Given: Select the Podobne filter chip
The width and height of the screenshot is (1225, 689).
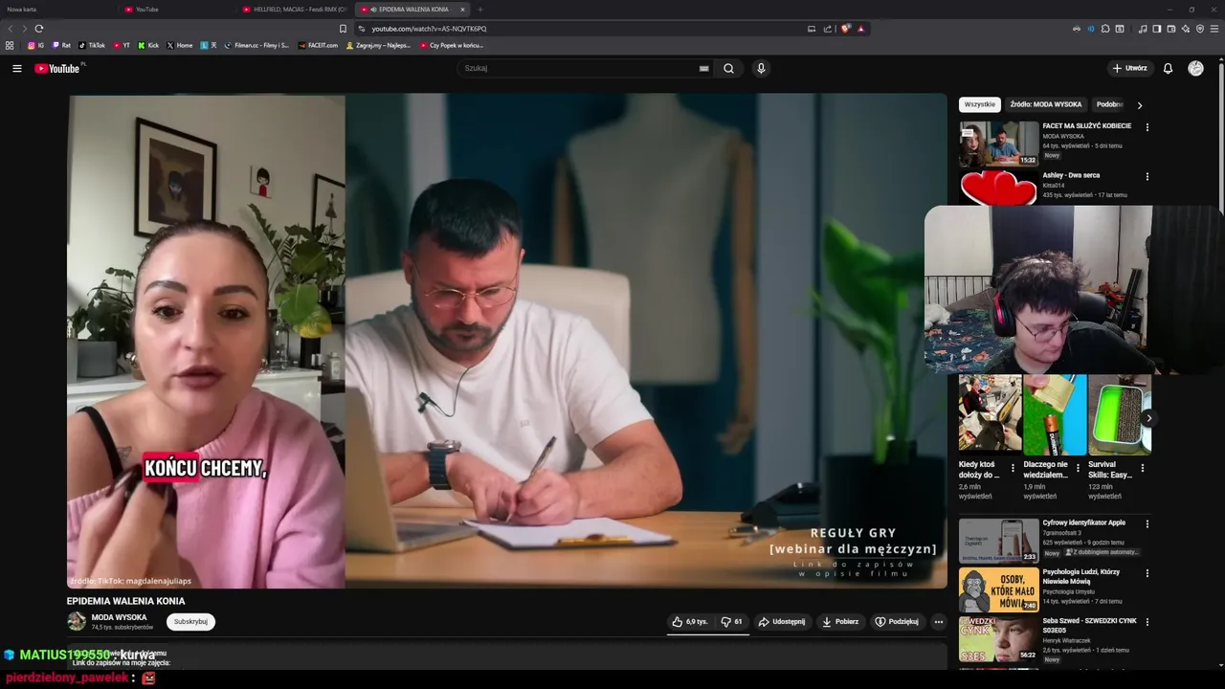Looking at the screenshot, I should [1109, 104].
